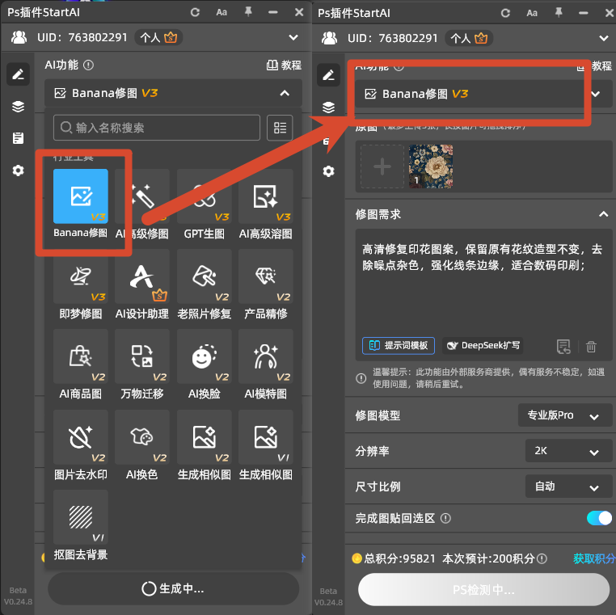Image resolution: width=616 pixels, height=615 pixels.
Task: Open settings gear in right panel sidebar
Action: [x=328, y=171]
